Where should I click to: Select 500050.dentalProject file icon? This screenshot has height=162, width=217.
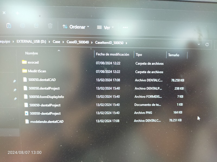click(25, 88)
